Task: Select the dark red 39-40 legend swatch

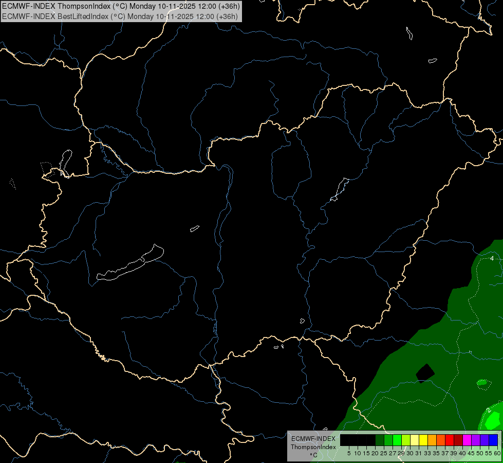Action: pos(458,440)
